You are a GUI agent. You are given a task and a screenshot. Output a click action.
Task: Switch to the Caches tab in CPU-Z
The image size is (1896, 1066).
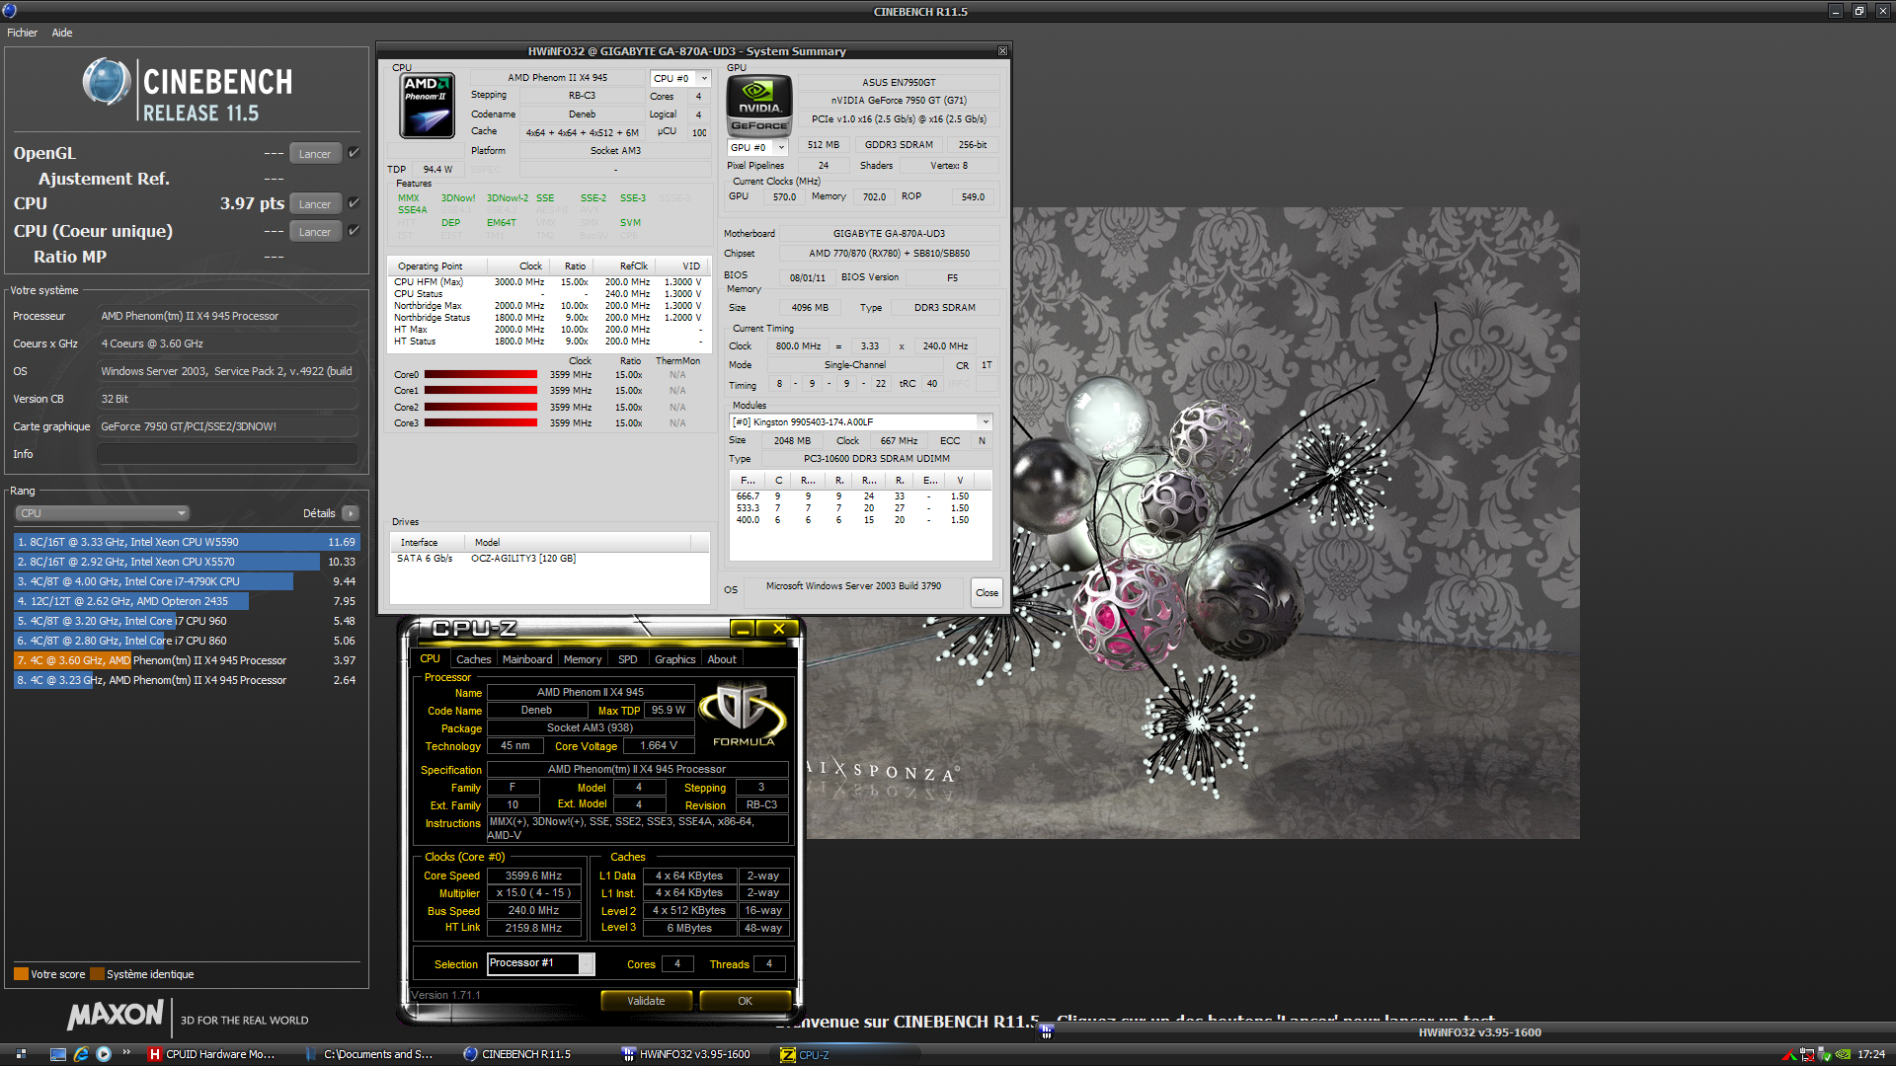473,659
